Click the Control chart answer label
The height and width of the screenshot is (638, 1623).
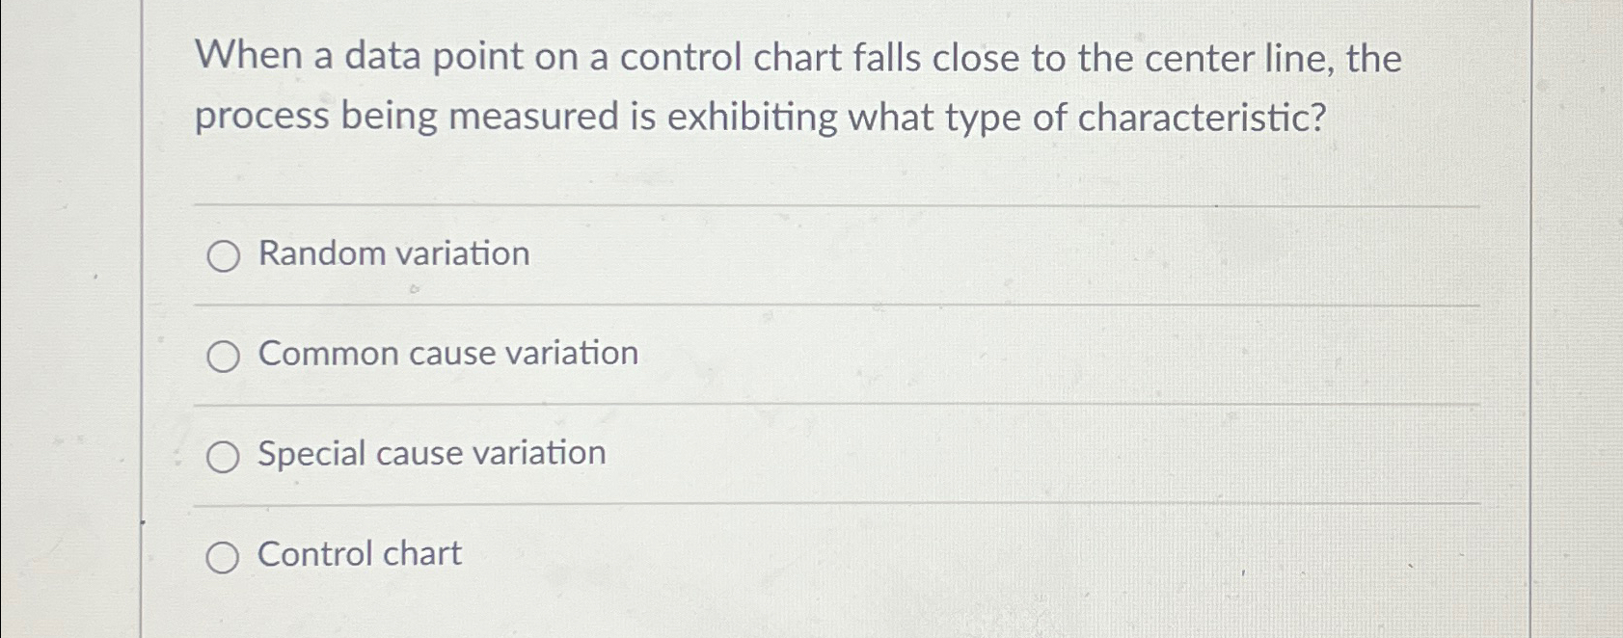tap(357, 554)
